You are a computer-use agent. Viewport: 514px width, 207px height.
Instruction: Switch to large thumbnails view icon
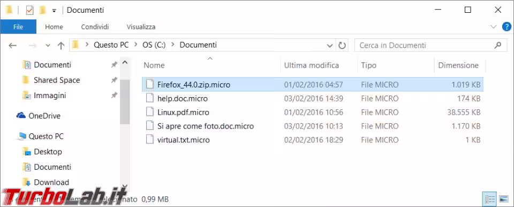coord(503,198)
